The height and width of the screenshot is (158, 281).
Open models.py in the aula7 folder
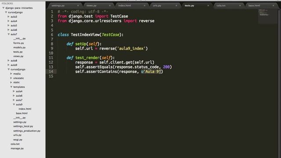[x=19, y=47]
